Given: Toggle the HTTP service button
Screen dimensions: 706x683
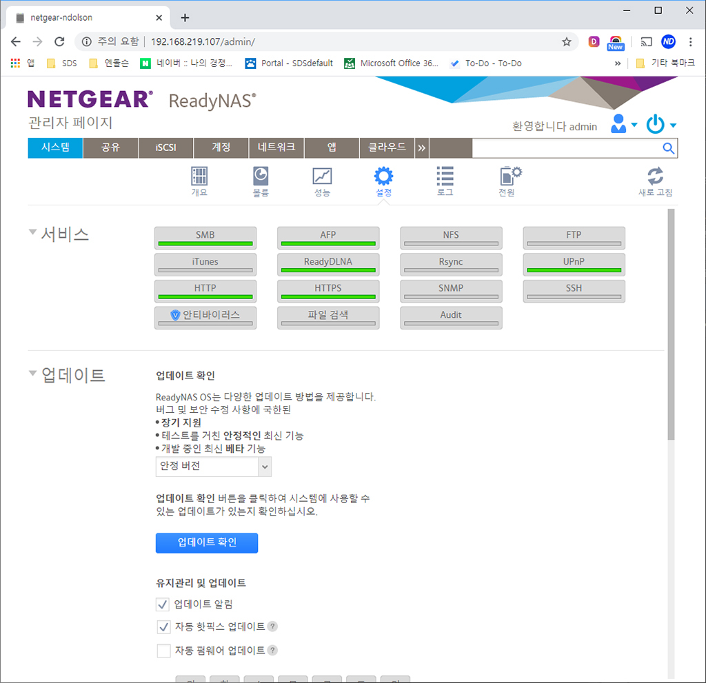Looking at the screenshot, I should [205, 291].
